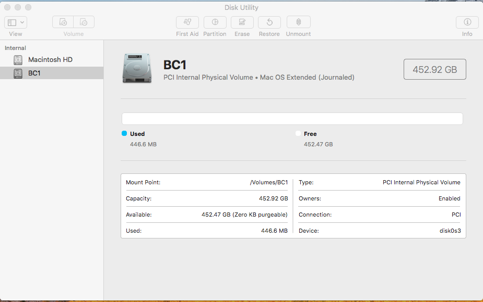The width and height of the screenshot is (483, 302).
Task: Click the Used 446.6 MB table value
Action: (274, 231)
